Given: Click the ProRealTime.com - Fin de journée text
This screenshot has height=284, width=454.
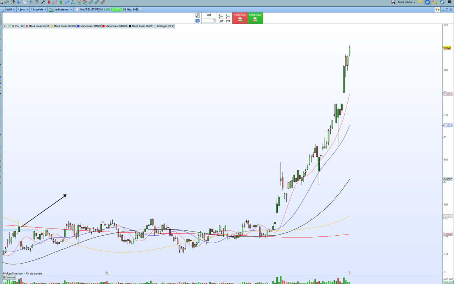Looking at the screenshot, I should [22, 273].
